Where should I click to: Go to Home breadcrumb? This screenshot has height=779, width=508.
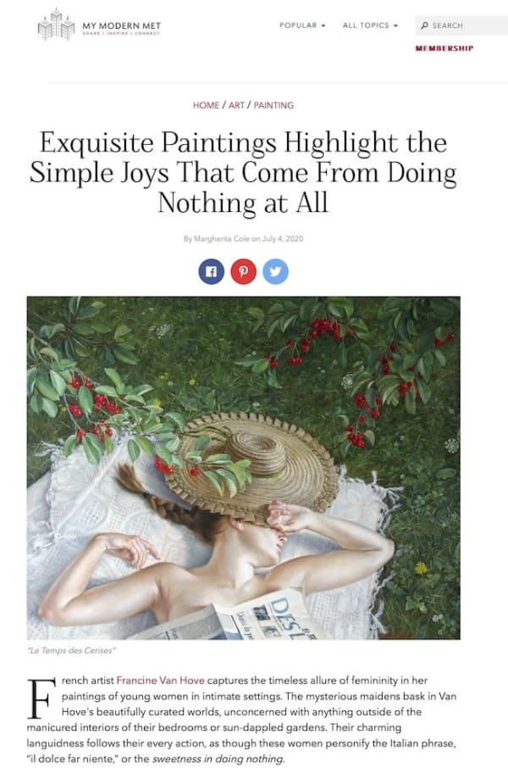coord(206,105)
